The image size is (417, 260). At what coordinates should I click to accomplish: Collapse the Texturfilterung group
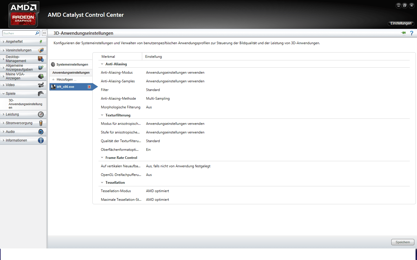click(102, 115)
